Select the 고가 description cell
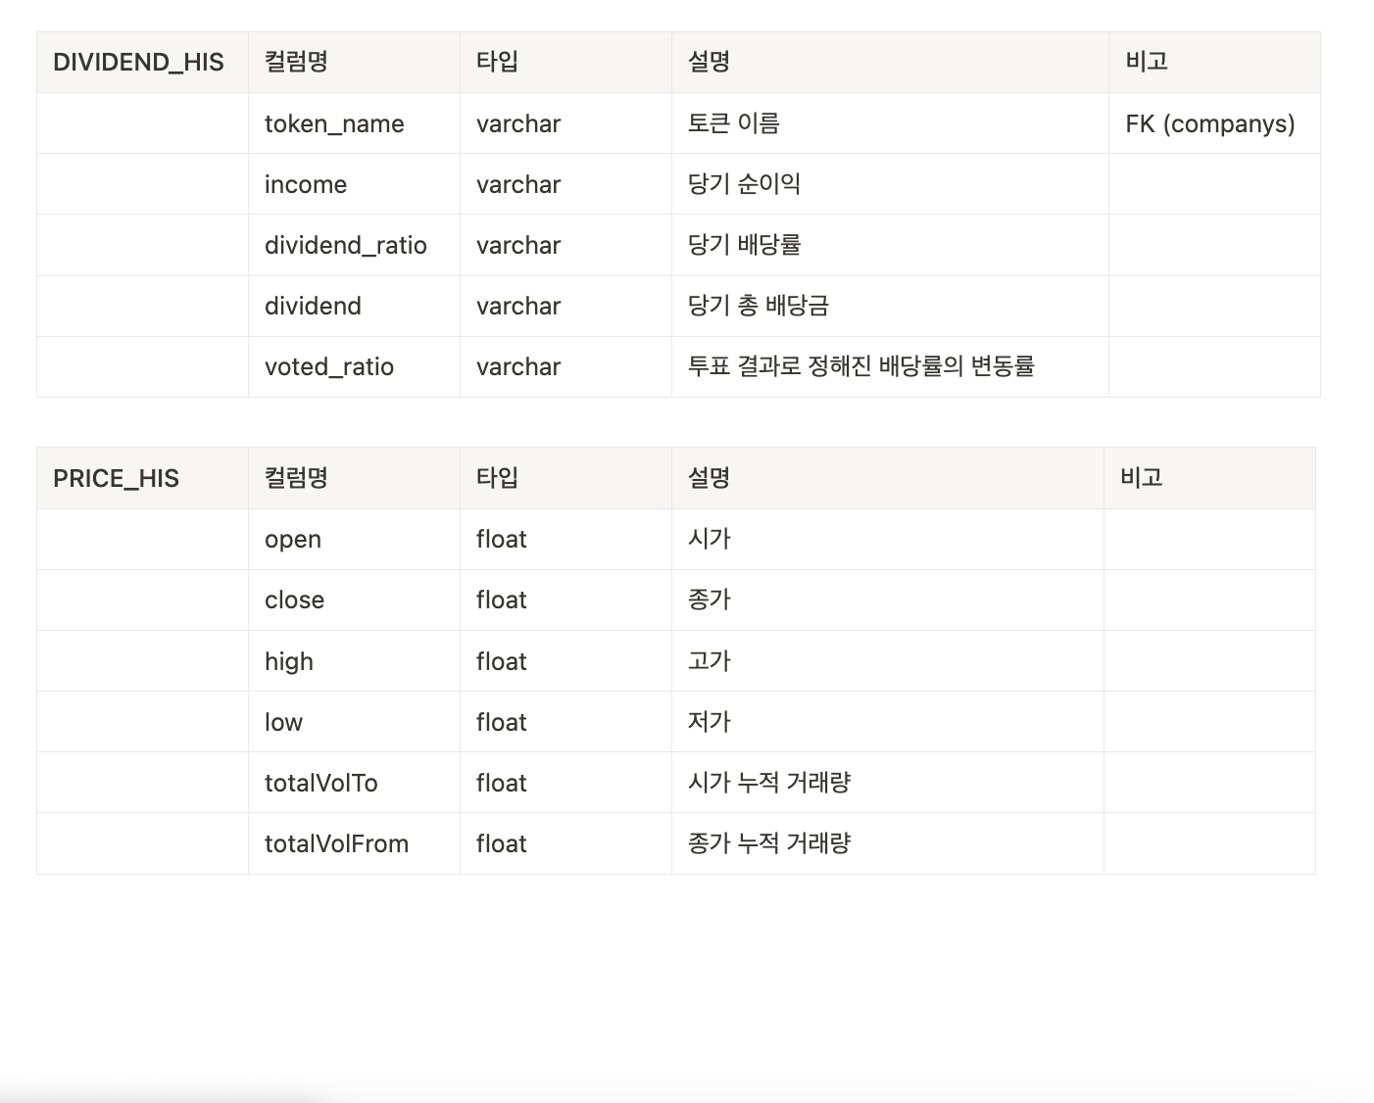This screenshot has width=1374, height=1103. (888, 661)
